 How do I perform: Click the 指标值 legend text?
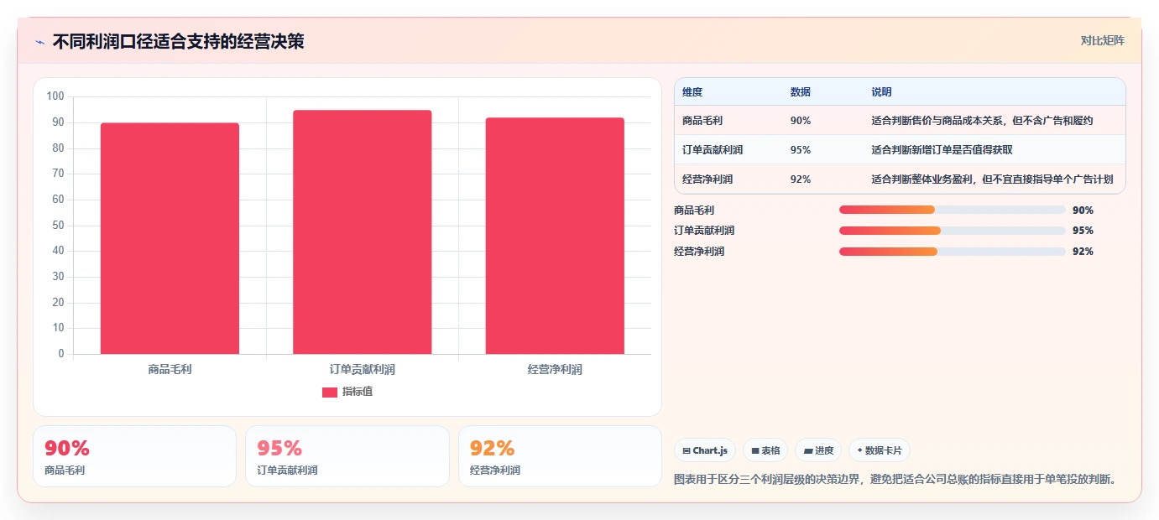(358, 392)
